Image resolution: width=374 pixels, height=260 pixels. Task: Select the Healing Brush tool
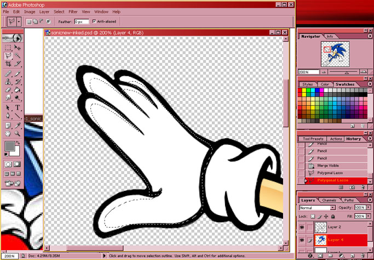pyautogui.click(x=8, y=74)
